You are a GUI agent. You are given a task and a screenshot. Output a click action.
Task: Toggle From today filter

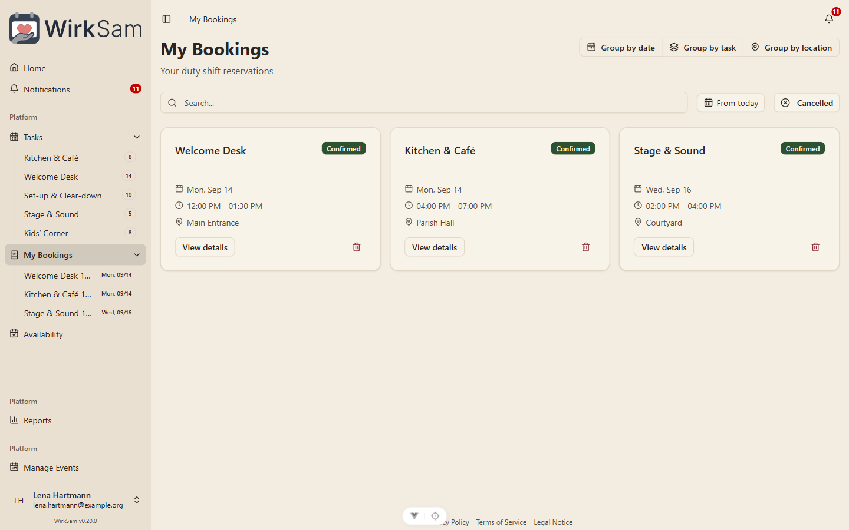pyautogui.click(x=731, y=103)
